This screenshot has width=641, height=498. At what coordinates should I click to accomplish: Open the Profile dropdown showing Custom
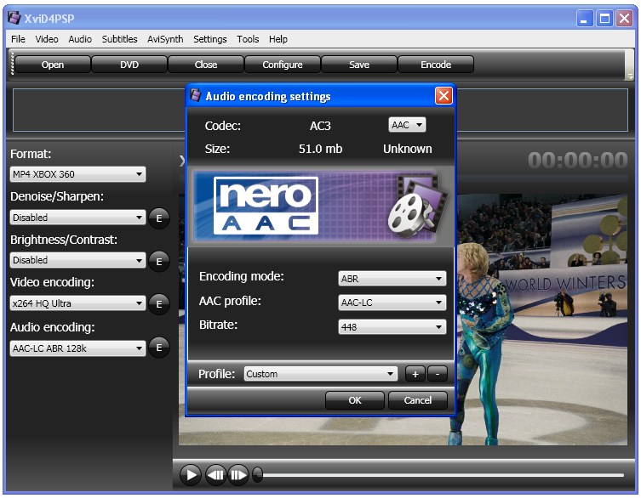321,374
